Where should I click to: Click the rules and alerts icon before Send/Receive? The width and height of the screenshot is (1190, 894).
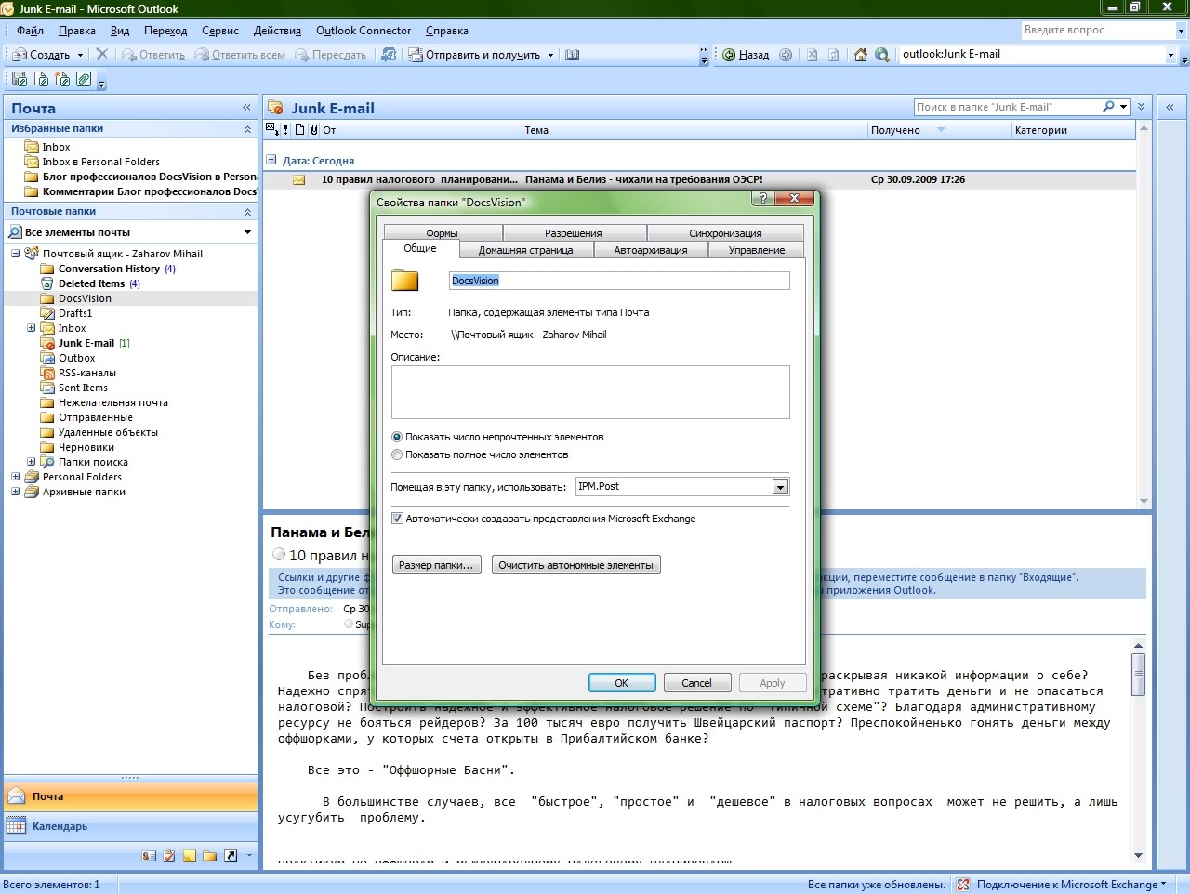(390, 55)
